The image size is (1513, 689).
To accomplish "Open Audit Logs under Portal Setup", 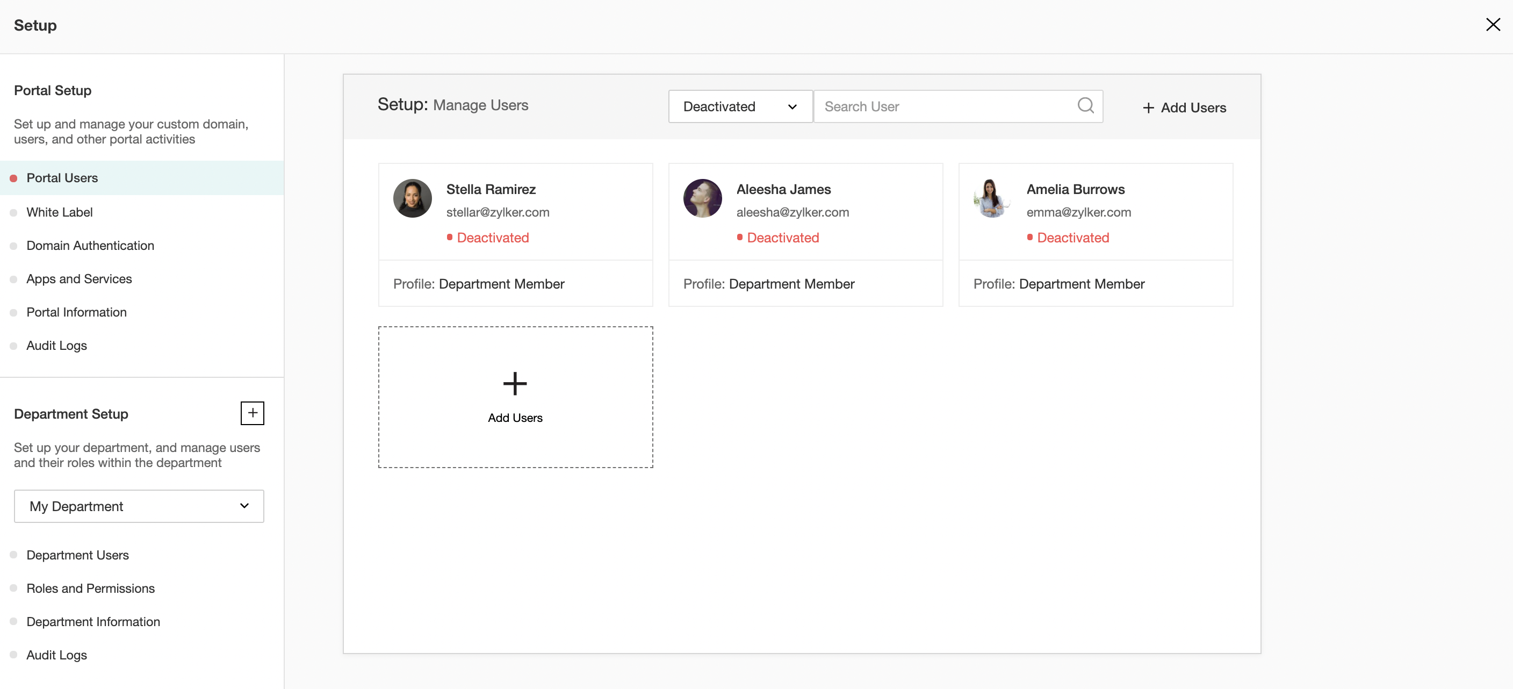I will pos(56,346).
